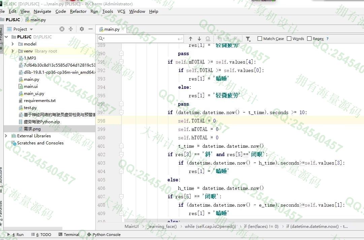The height and width of the screenshot is (240, 364).
Task: Open Project panel settings gear
Action: point(82,29)
